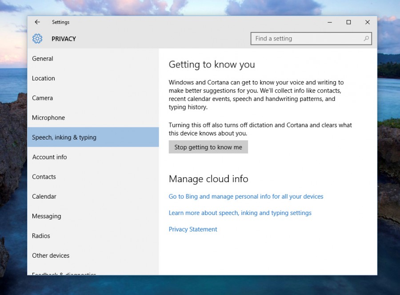Select Other devices in sidebar
Image resolution: width=400 pixels, height=295 pixels.
[51, 255]
